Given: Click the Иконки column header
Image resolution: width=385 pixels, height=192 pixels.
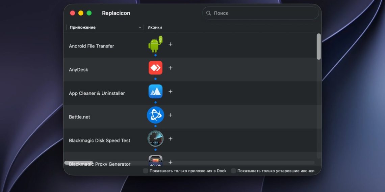Looking at the screenshot, I should pyautogui.click(x=155, y=27).
